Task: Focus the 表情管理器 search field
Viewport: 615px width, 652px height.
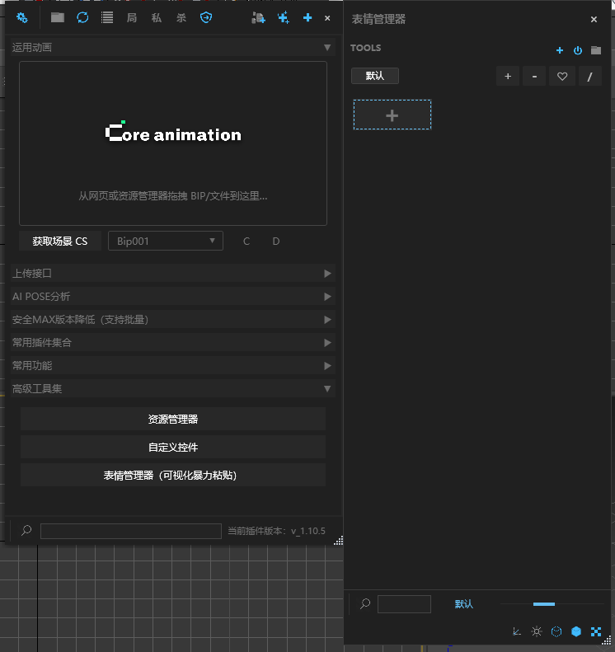Action: (404, 604)
